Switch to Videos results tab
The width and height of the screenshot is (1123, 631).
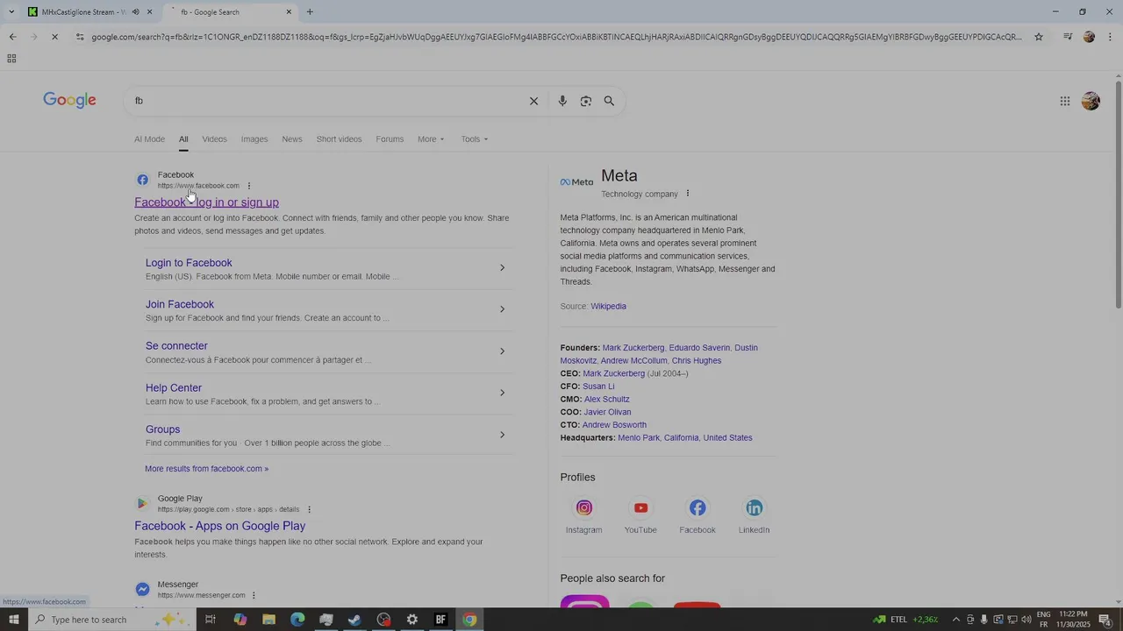click(x=214, y=139)
